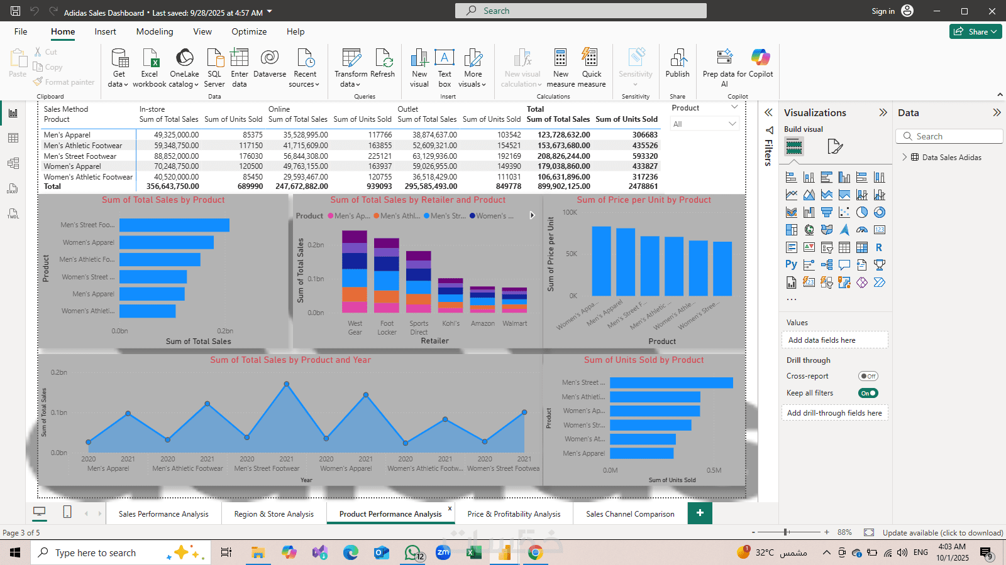Open the Sales Channel Comparison page
This screenshot has height=565, width=1006.
pyautogui.click(x=630, y=514)
